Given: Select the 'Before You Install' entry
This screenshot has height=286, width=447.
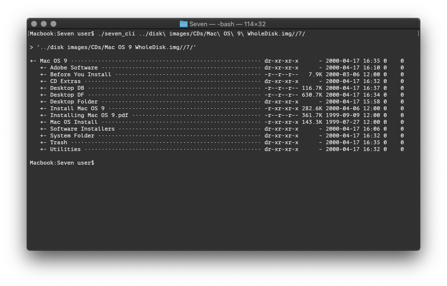Looking at the screenshot, I should (81, 74).
